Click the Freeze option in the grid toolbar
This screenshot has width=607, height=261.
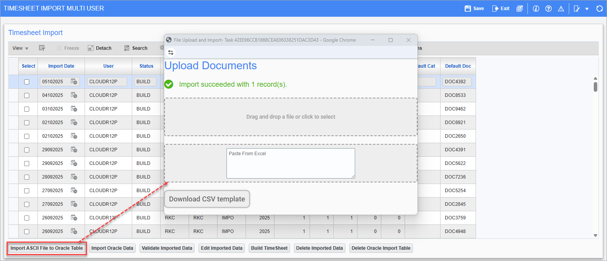pyautogui.click(x=71, y=48)
